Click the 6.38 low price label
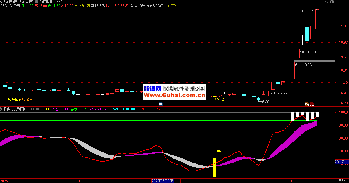 (265, 102)
